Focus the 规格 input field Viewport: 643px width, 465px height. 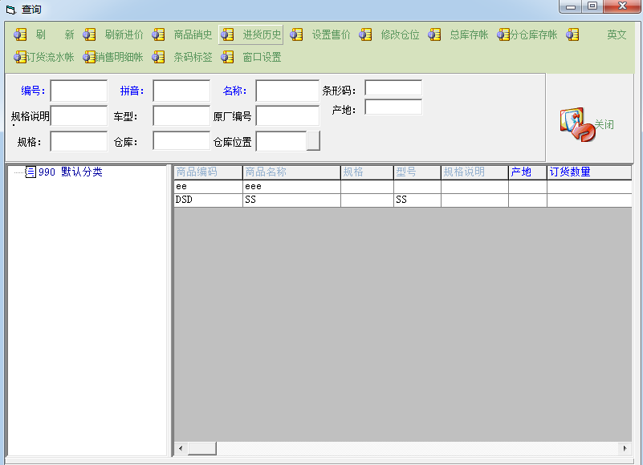click(79, 141)
